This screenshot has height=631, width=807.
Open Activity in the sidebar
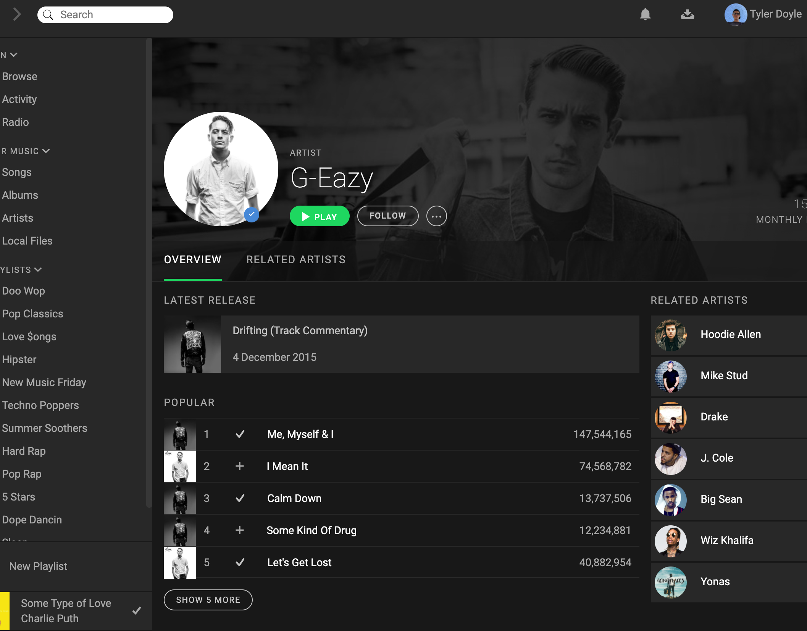pos(19,100)
